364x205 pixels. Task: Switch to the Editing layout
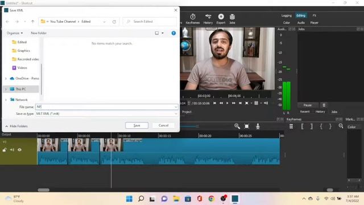301,15
